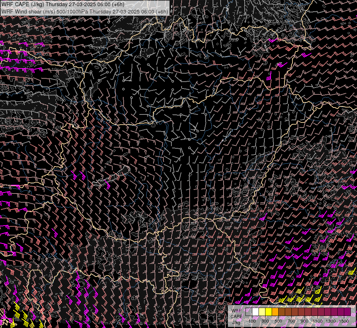Select the gray first CAPE legend swatch

pos(249,312)
